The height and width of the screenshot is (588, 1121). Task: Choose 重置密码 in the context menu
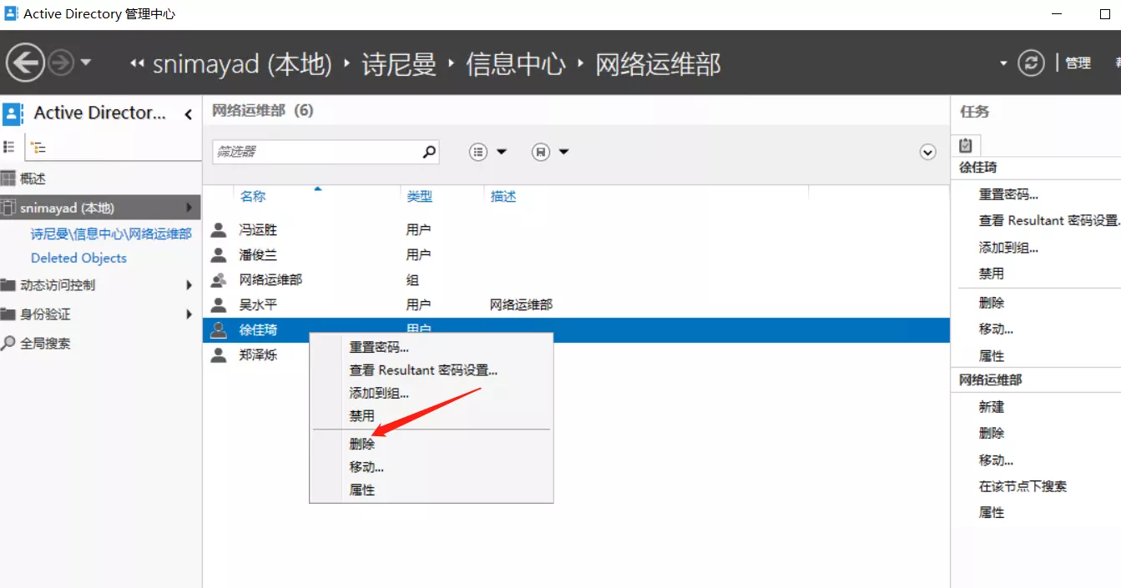tap(379, 347)
